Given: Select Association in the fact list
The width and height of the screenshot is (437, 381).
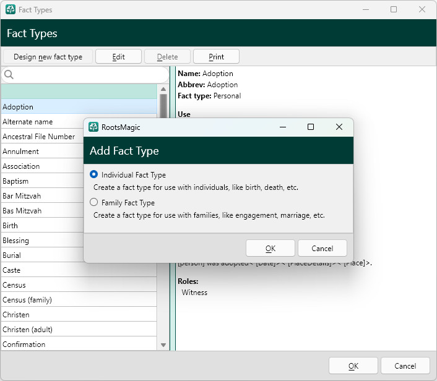Looking at the screenshot, I should click(x=42, y=166).
